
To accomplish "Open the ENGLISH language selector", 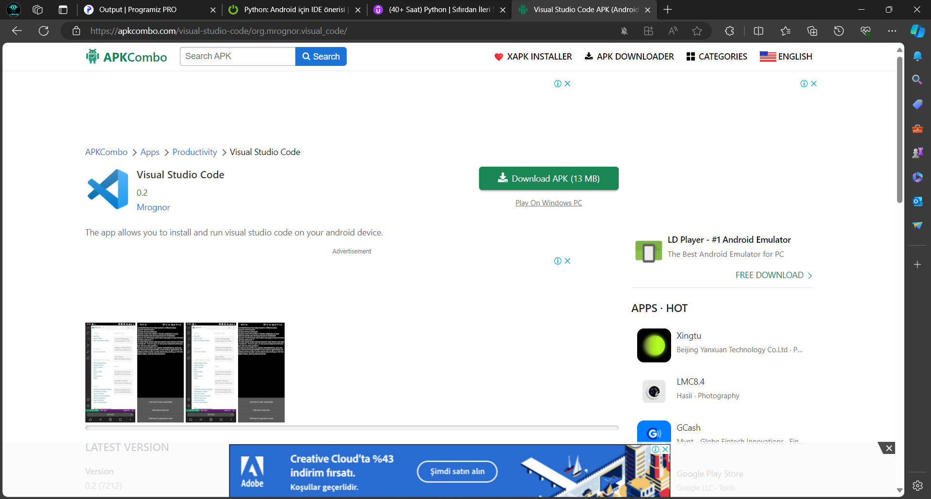I will pyautogui.click(x=786, y=57).
